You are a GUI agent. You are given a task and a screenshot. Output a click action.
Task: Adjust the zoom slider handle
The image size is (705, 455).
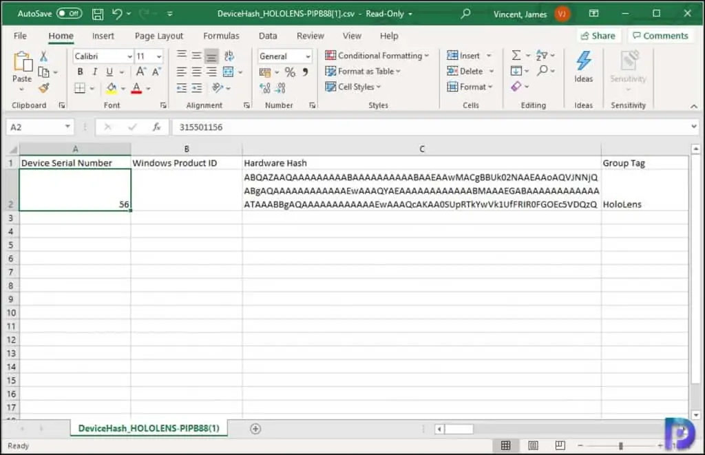(x=620, y=445)
